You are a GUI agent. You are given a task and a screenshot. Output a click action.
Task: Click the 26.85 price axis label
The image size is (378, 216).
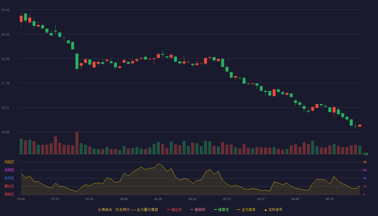(5, 35)
